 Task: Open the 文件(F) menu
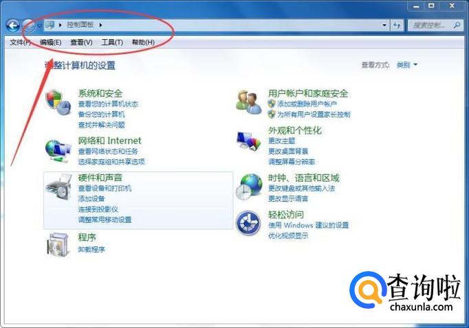click(x=21, y=43)
